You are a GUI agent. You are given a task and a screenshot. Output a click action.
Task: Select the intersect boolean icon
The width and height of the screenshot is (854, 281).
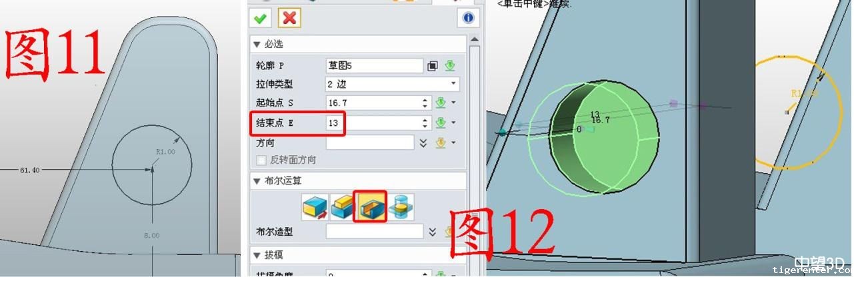(x=401, y=207)
